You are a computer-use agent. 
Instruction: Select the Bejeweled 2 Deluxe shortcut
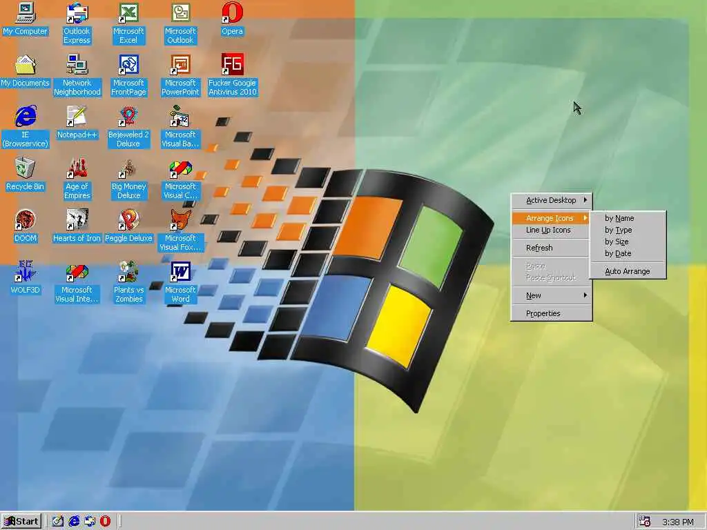click(128, 127)
